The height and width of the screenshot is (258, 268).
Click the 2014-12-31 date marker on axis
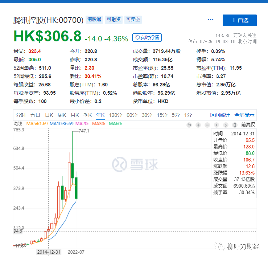(x=49, y=252)
